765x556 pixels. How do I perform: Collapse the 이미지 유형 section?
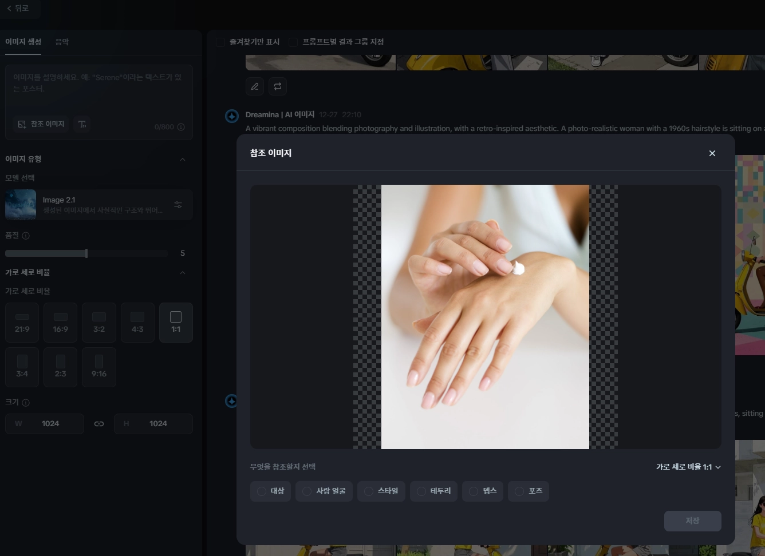[x=183, y=159]
